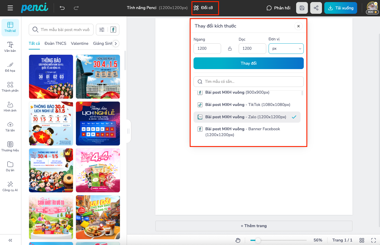Switch to the Valentine category tab

[79, 43]
